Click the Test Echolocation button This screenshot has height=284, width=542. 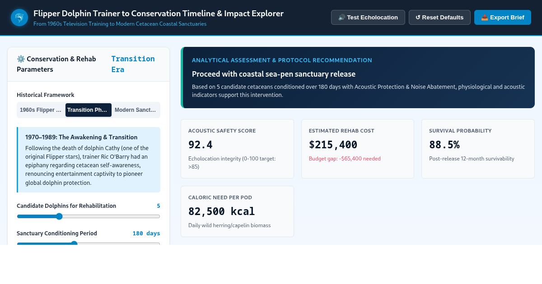pyautogui.click(x=368, y=18)
